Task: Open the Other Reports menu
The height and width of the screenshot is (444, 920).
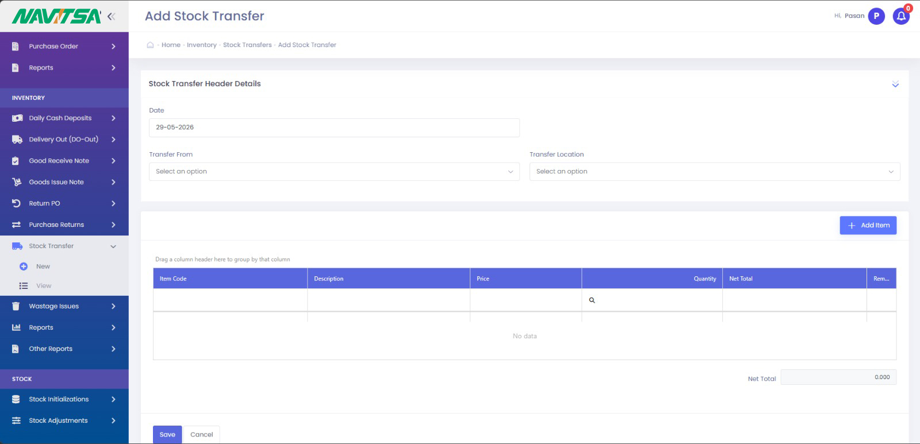Action: pos(64,349)
